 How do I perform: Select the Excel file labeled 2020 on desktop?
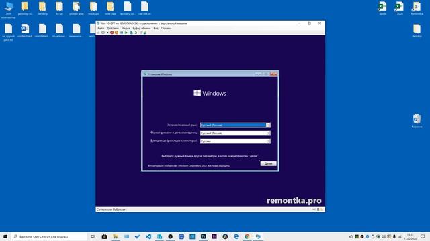coord(400,9)
